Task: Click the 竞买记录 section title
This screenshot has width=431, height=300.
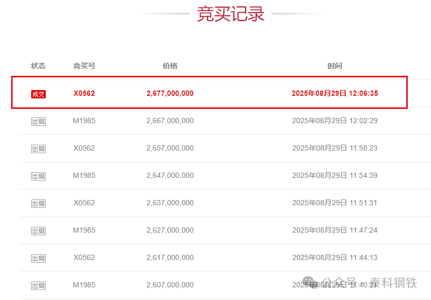Action: (x=231, y=14)
